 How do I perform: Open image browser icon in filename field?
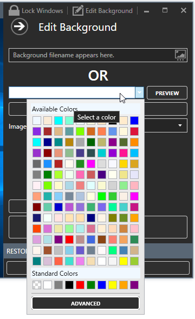(180, 55)
